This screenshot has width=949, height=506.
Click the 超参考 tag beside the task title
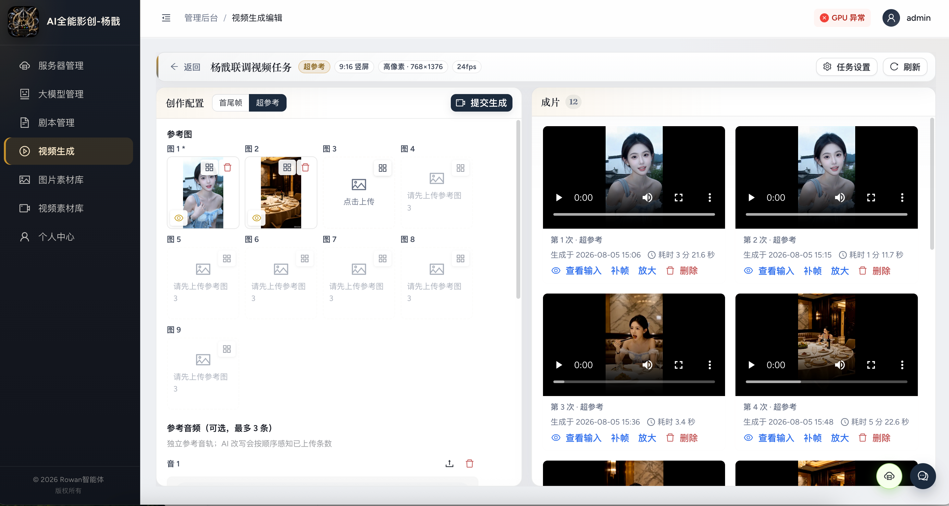pos(314,67)
